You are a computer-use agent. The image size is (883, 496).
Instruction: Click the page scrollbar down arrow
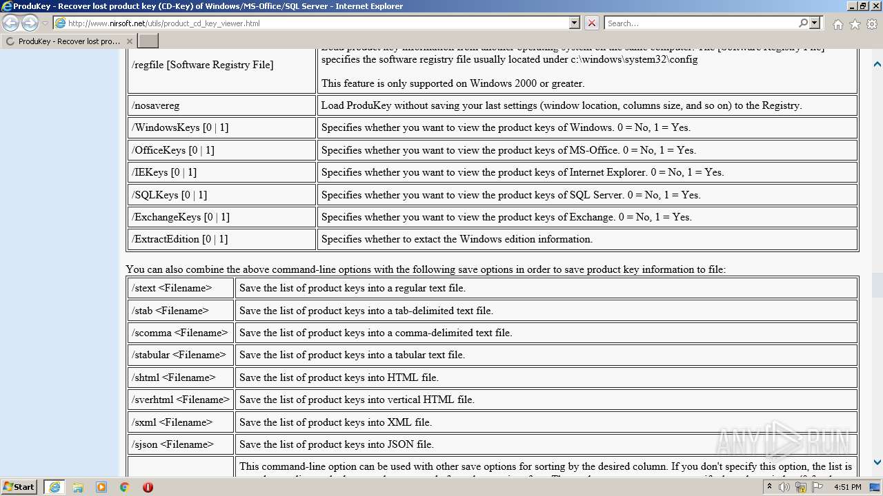click(x=877, y=462)
